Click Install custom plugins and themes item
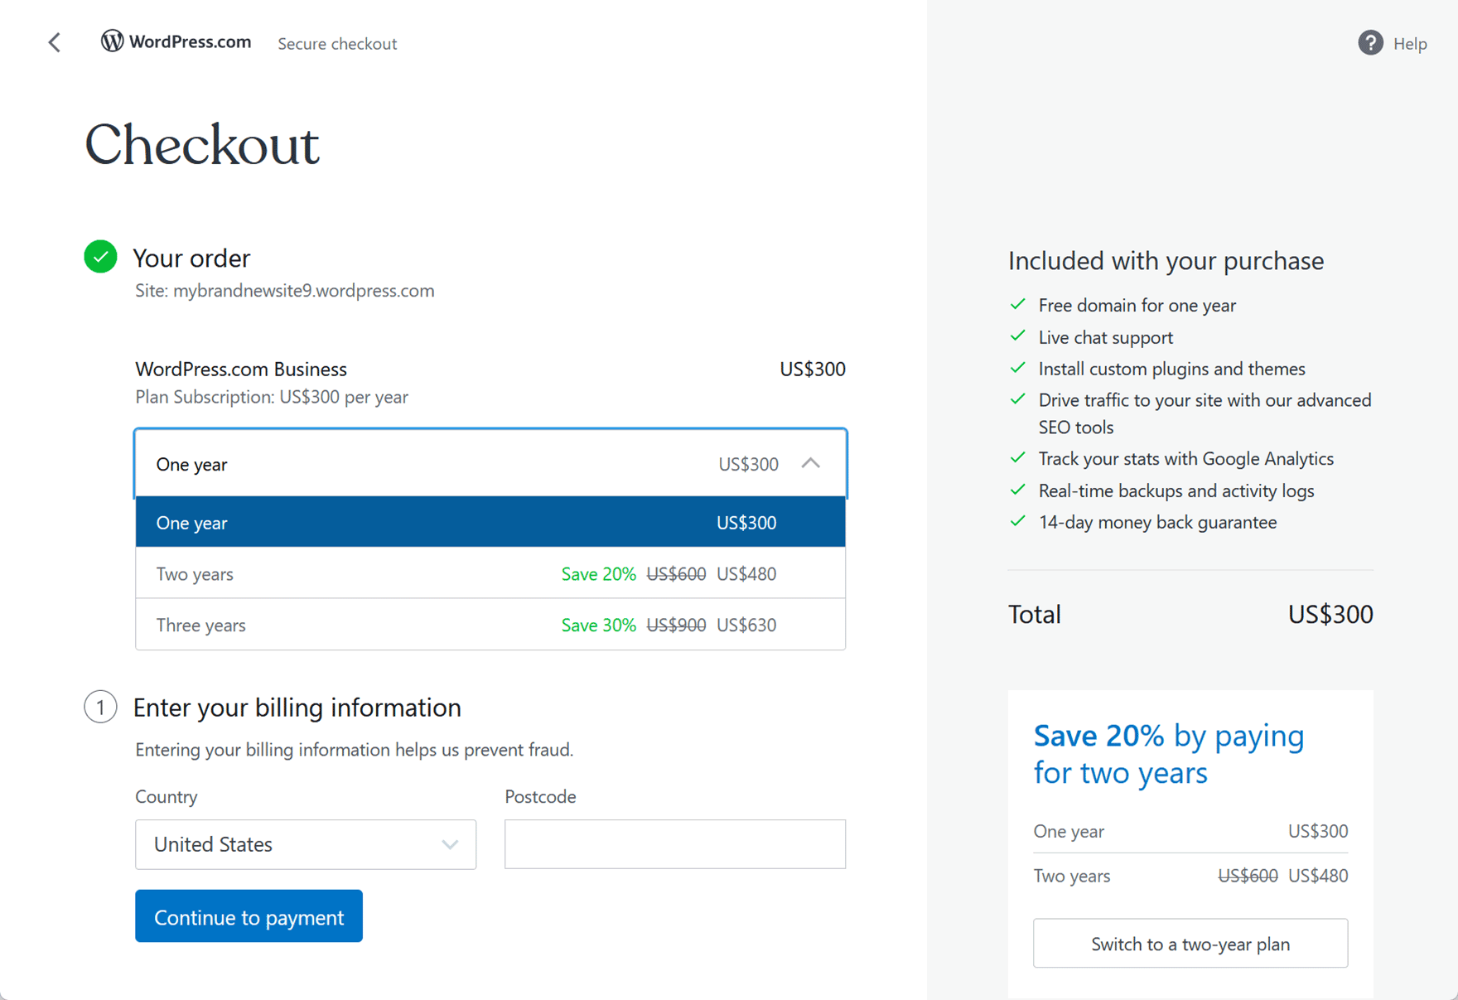The height and width of the screenshot is (1000, 1458). (1171, 369)
